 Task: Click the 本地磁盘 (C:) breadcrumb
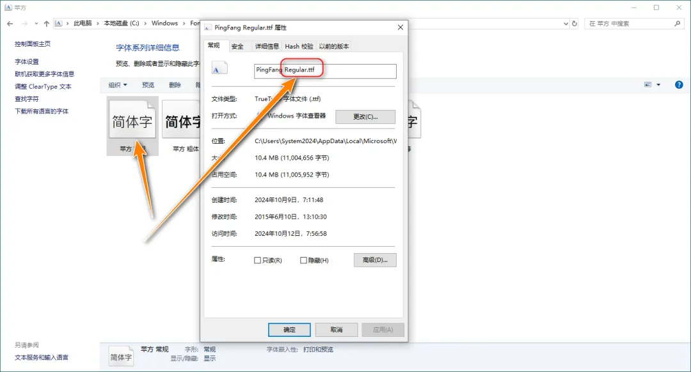pos(122,24)
